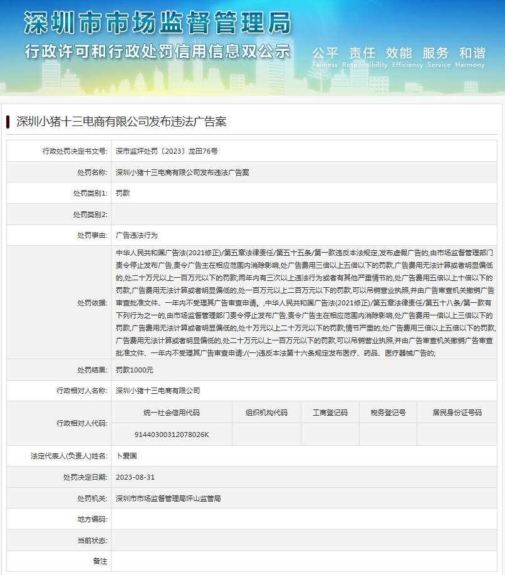Select the 处罚名称 value cell text
This screenshot has width=505, height=575.
click(182, 172)
